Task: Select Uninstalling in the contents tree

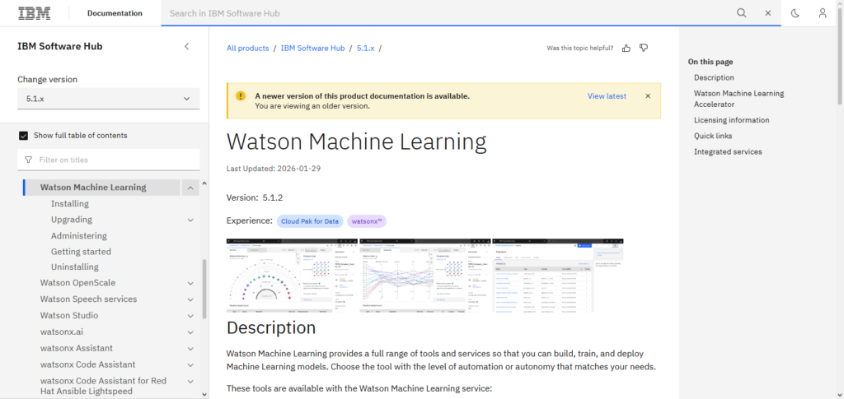Action: [x=75, y=267]
